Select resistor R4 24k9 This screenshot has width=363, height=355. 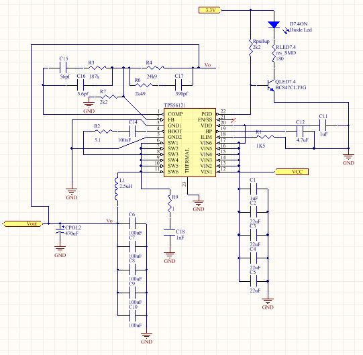coord(155,68)
